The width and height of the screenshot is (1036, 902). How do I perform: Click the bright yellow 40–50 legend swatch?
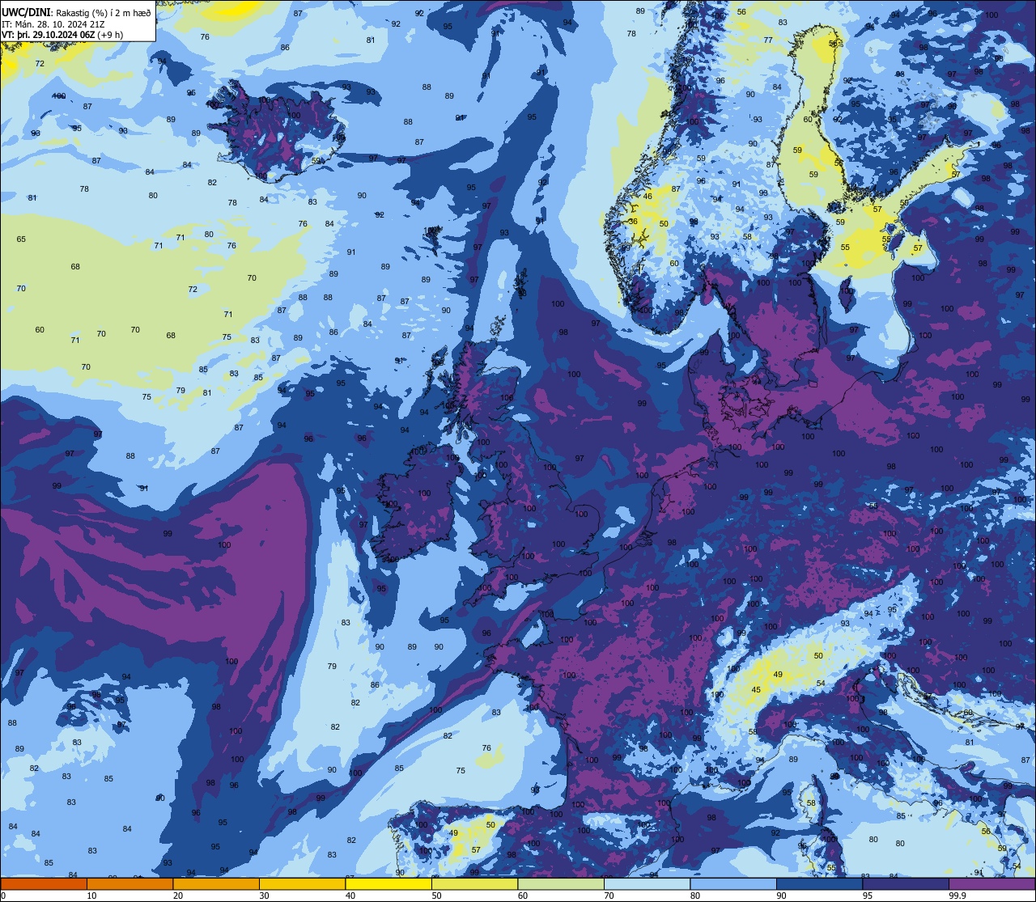coord(388,883)
